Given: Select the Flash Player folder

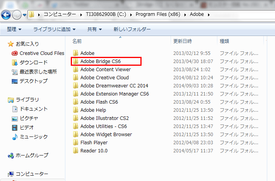Looking at the screenshot, I should click(94, 143).
